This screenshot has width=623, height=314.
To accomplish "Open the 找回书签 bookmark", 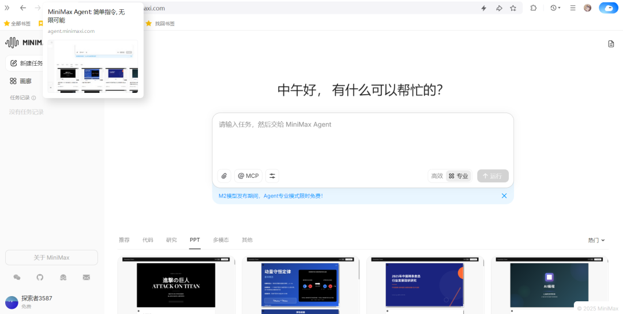I will pyautogui.click(x=160, y=24).
